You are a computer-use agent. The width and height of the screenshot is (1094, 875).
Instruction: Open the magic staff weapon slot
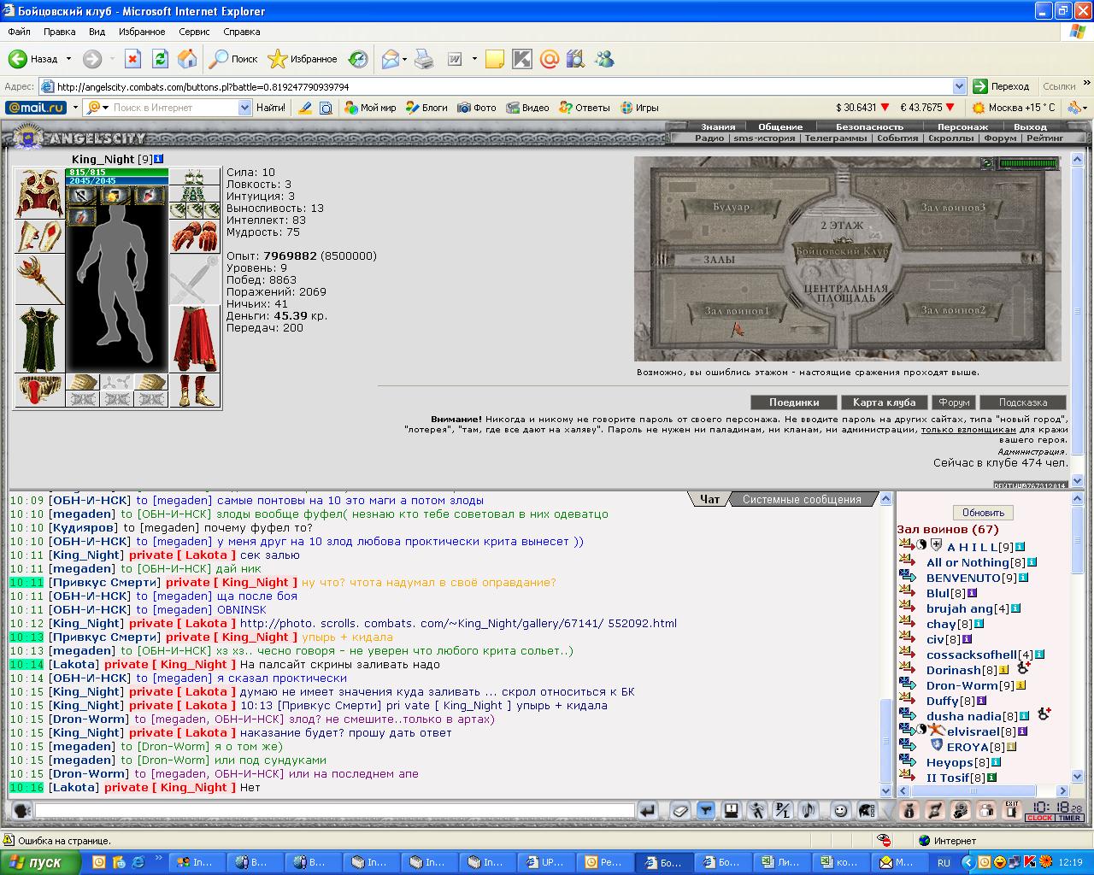[39, 279]
